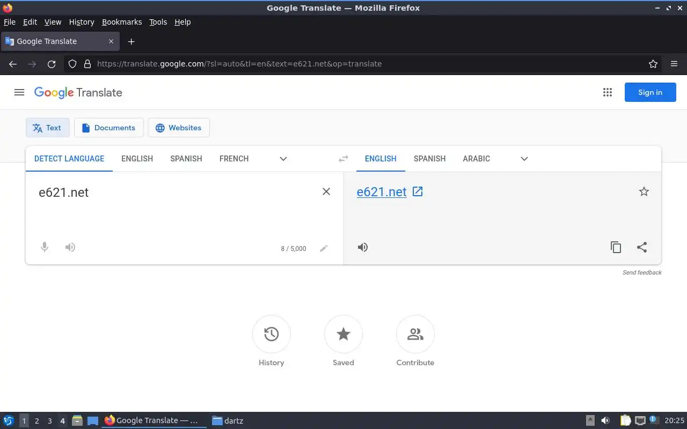Open the Google apps grid
This screenshot has width=687, height=429.
point(608,92)
